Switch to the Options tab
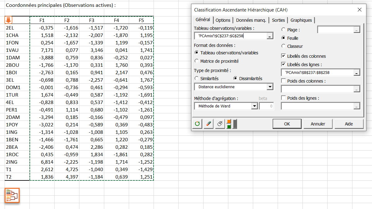This screenshot has width=372, height=209. (223, 20)
